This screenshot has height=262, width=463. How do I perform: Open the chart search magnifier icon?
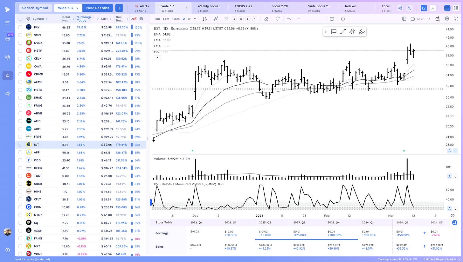(x=438, y=19)
